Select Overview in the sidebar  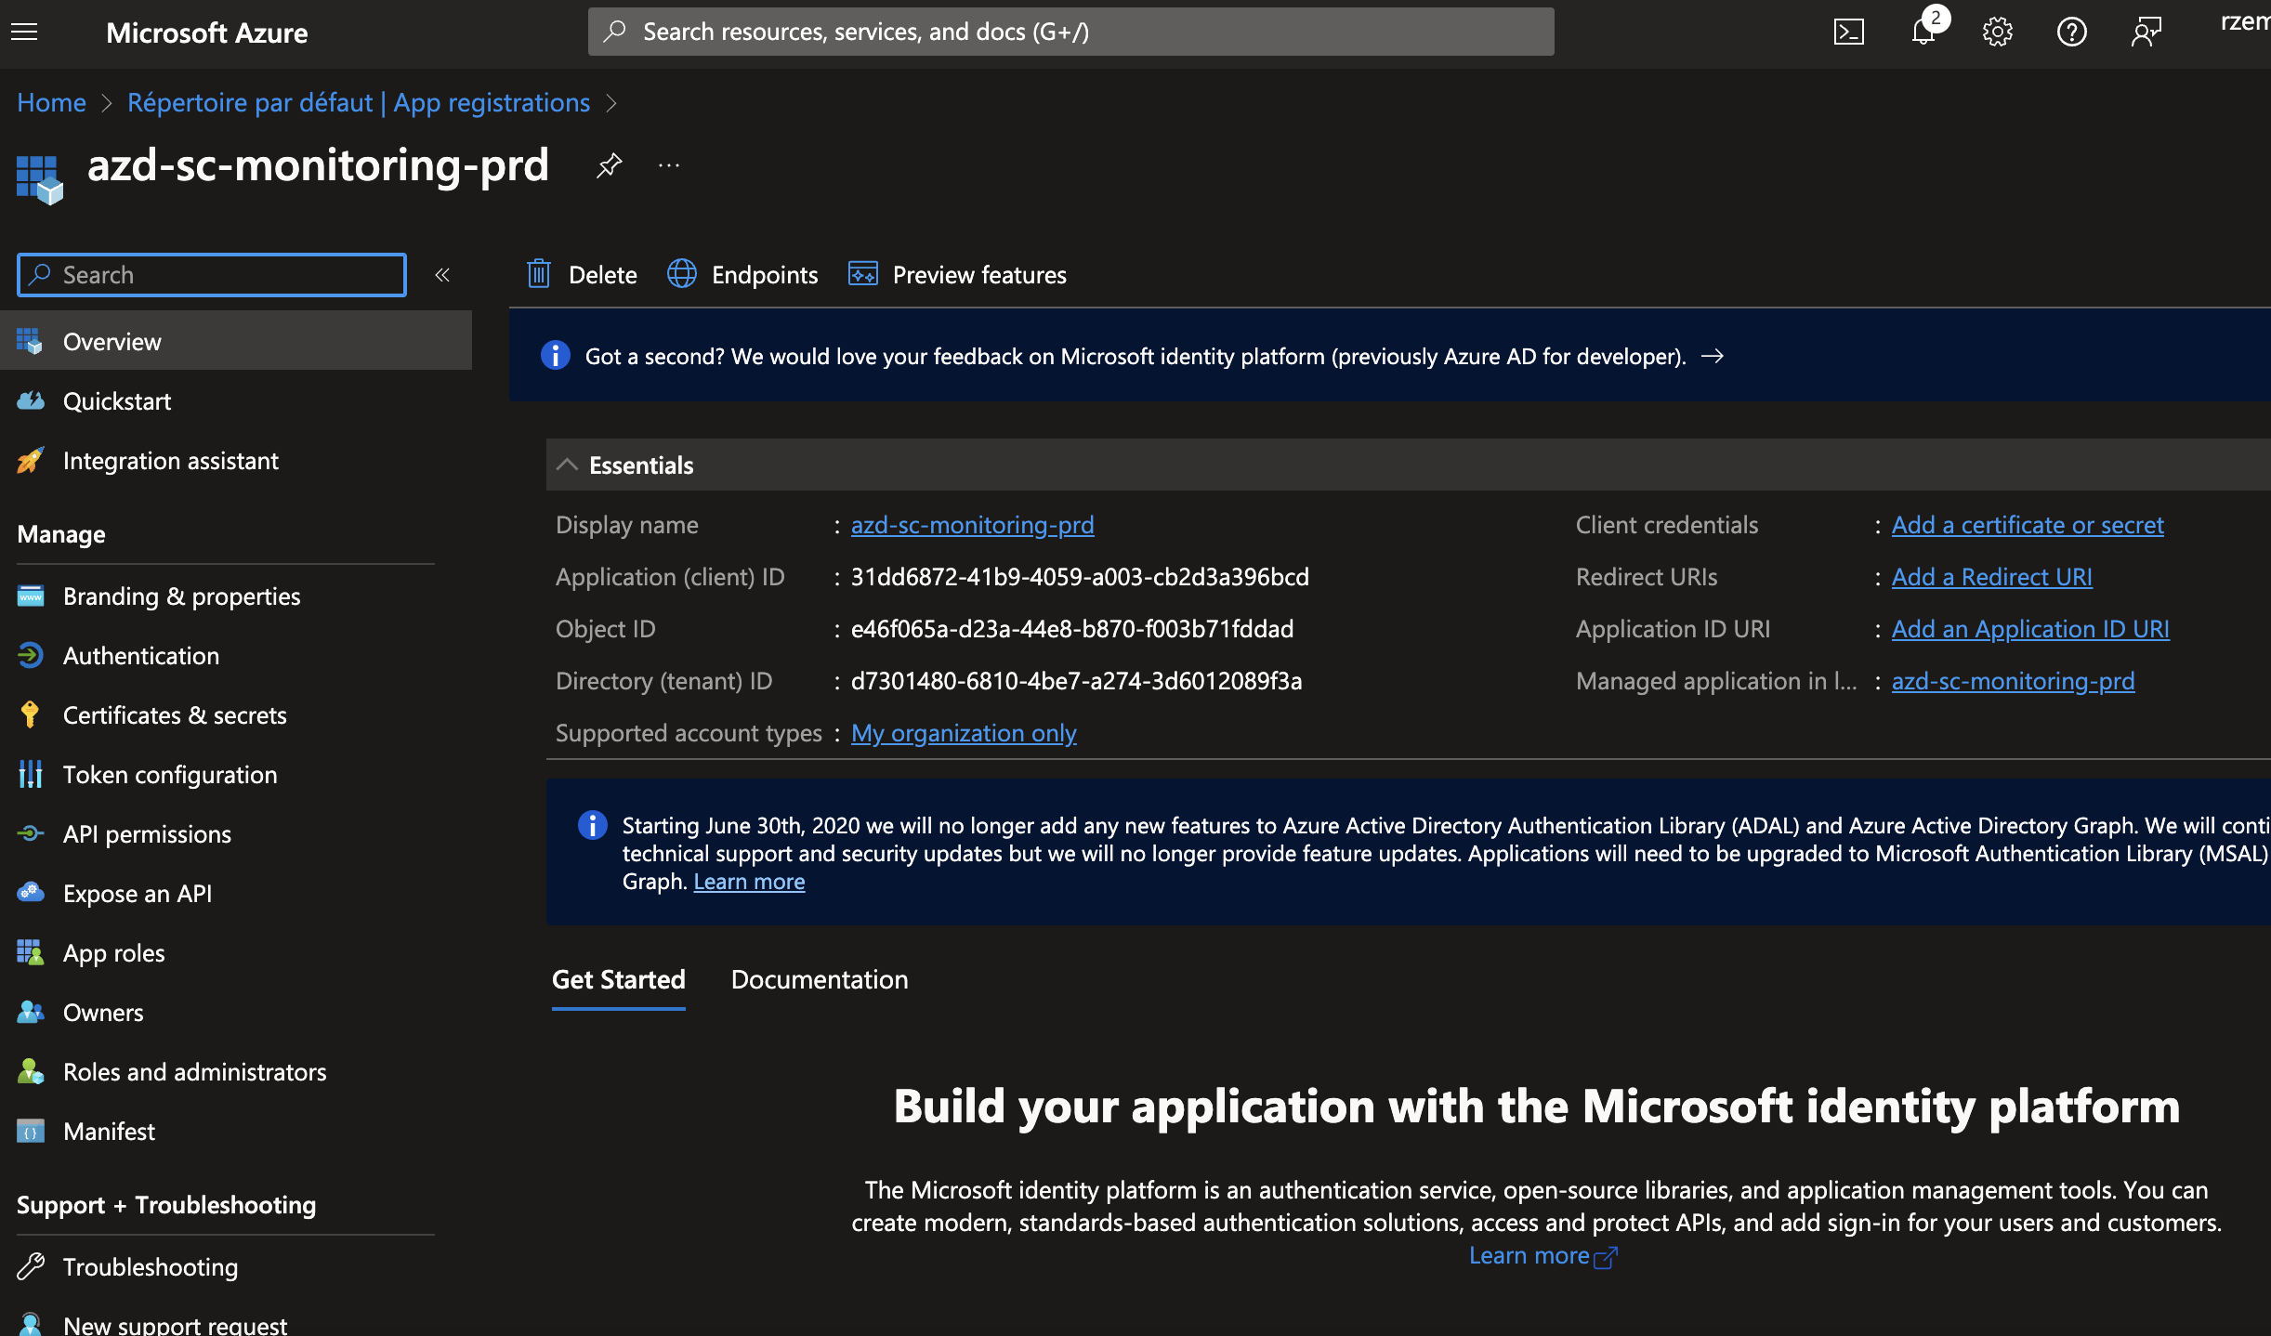(236, 342)
